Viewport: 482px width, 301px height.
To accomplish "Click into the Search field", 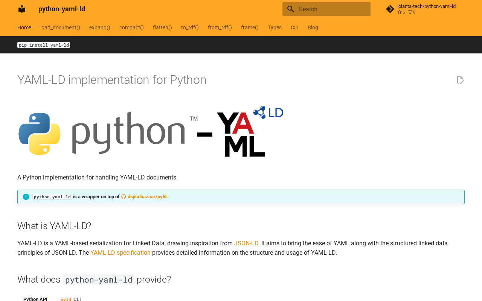I will [x=326, y=9].
